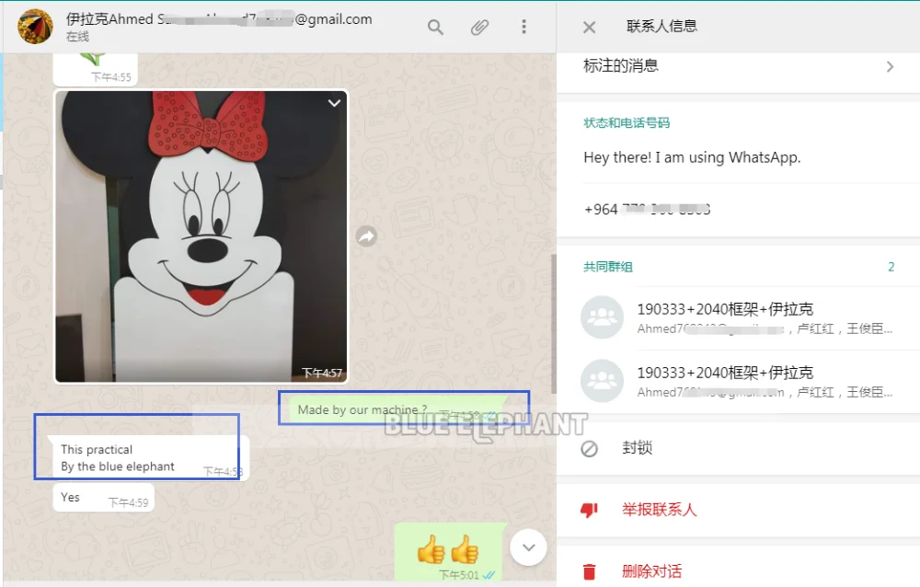The image size is (920, 587).
Task: Close the 联系人信息 panel
Action: 589,27
